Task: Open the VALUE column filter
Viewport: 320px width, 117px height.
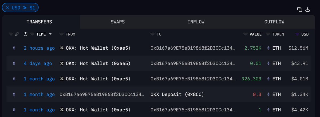Action: (x=246, y=34)
